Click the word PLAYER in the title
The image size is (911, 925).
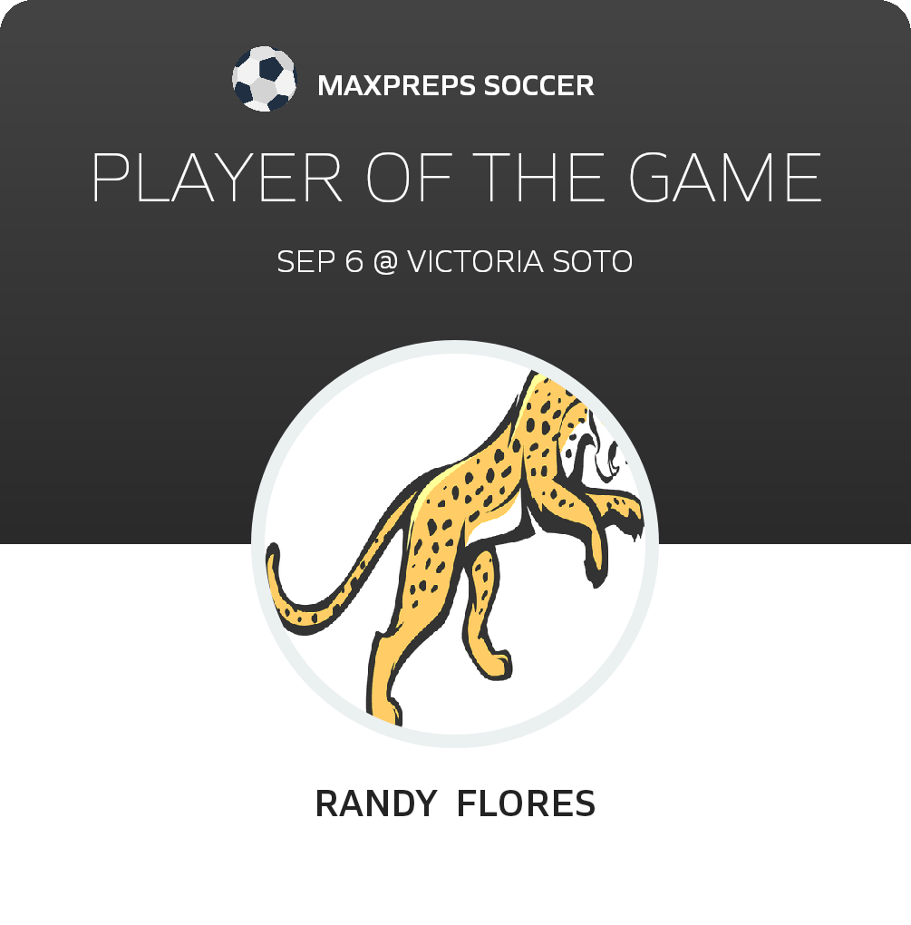(217, 177)
